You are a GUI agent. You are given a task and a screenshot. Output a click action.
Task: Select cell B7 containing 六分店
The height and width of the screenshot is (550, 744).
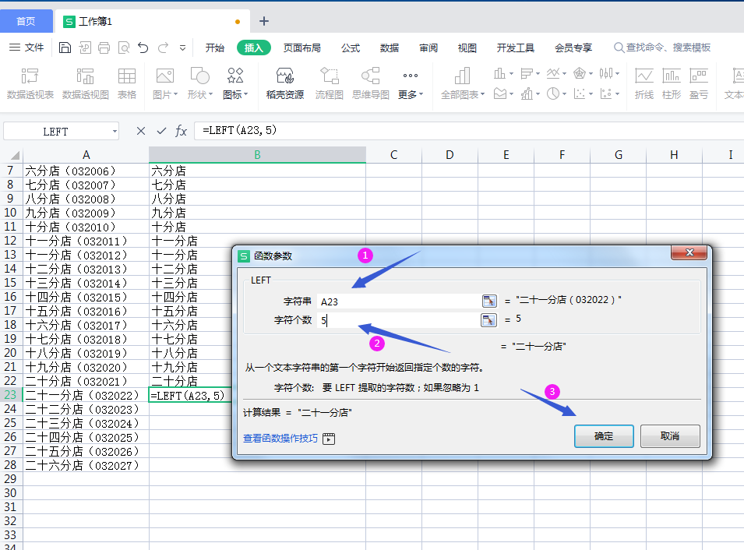pos(257,171)
